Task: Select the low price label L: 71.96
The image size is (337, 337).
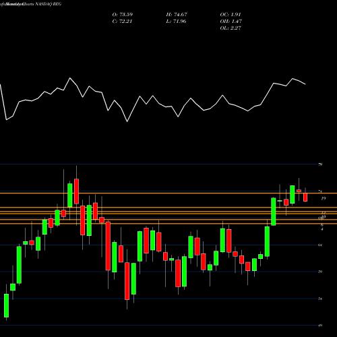Action: pos(176,22)
